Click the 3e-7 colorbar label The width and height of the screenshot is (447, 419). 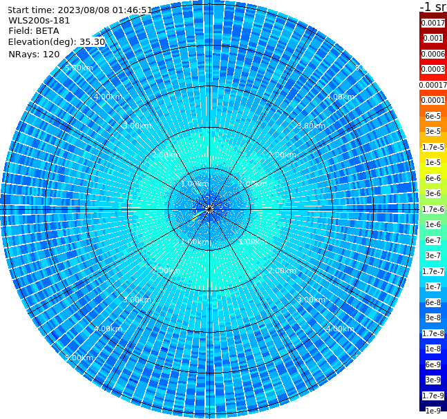(x=433, y=255)
